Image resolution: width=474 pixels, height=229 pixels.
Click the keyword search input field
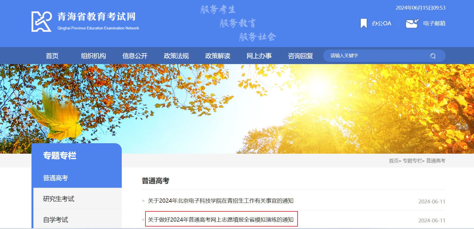point(378,56)
